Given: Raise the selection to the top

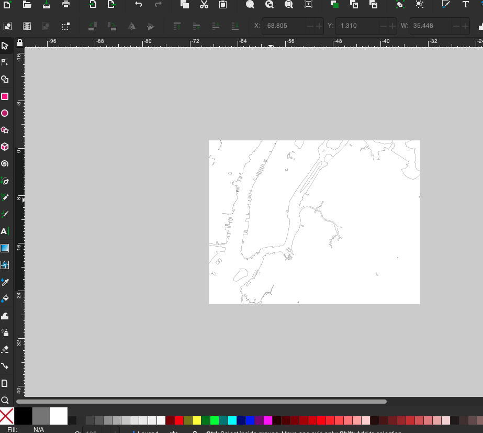Looking at the screenshot, I should (177, 26).
